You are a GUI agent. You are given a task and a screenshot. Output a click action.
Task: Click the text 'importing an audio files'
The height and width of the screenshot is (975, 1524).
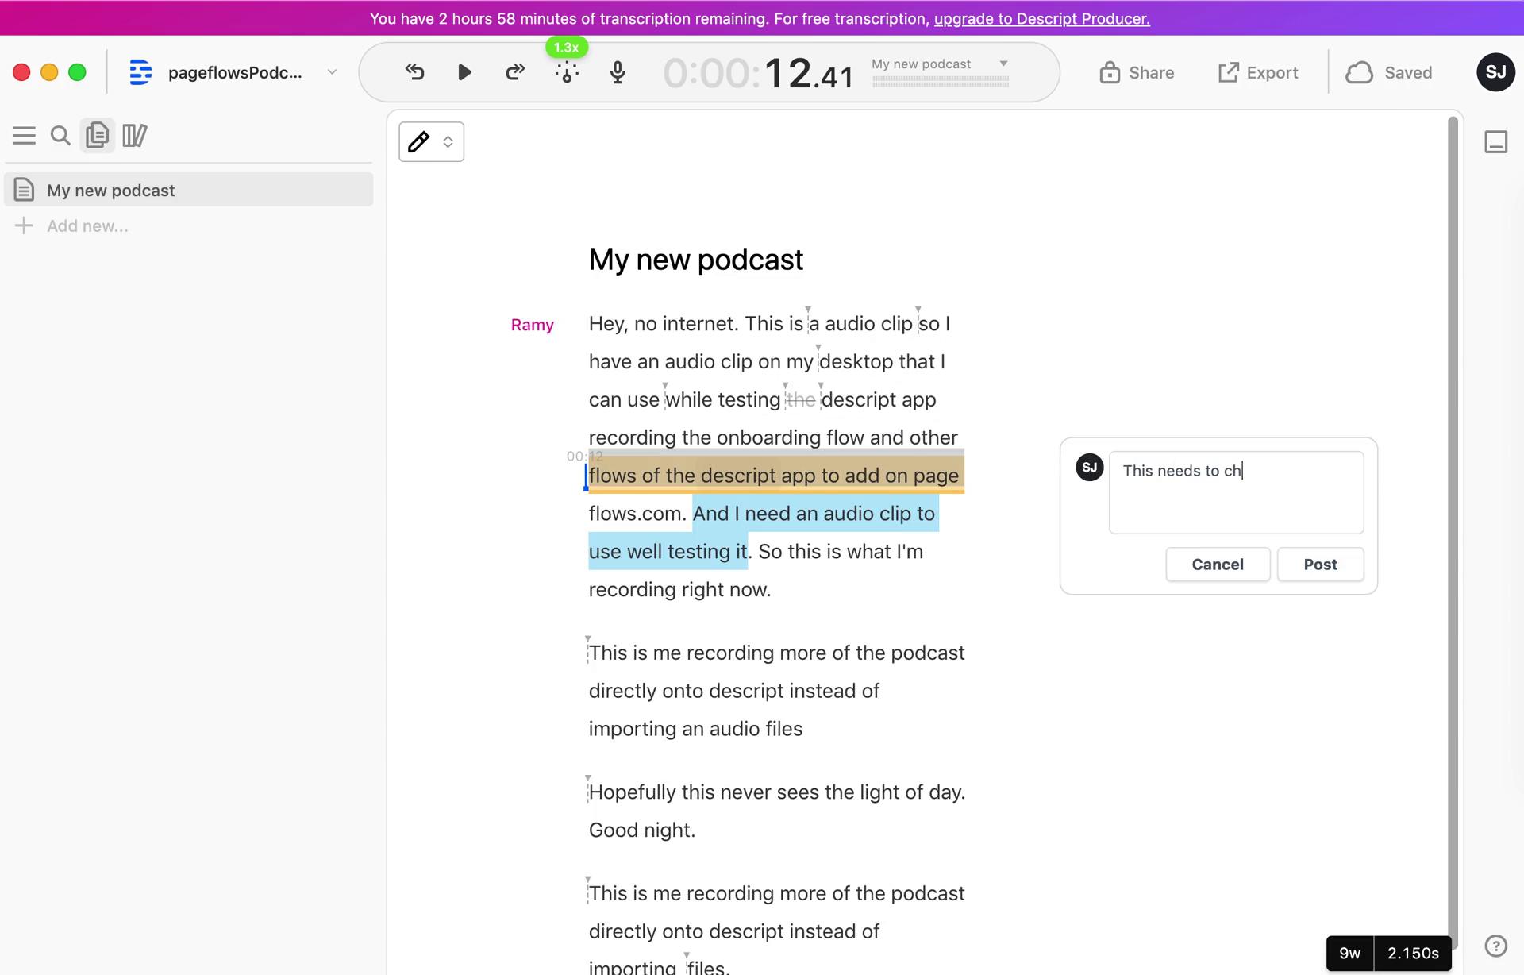click(695, 729)
